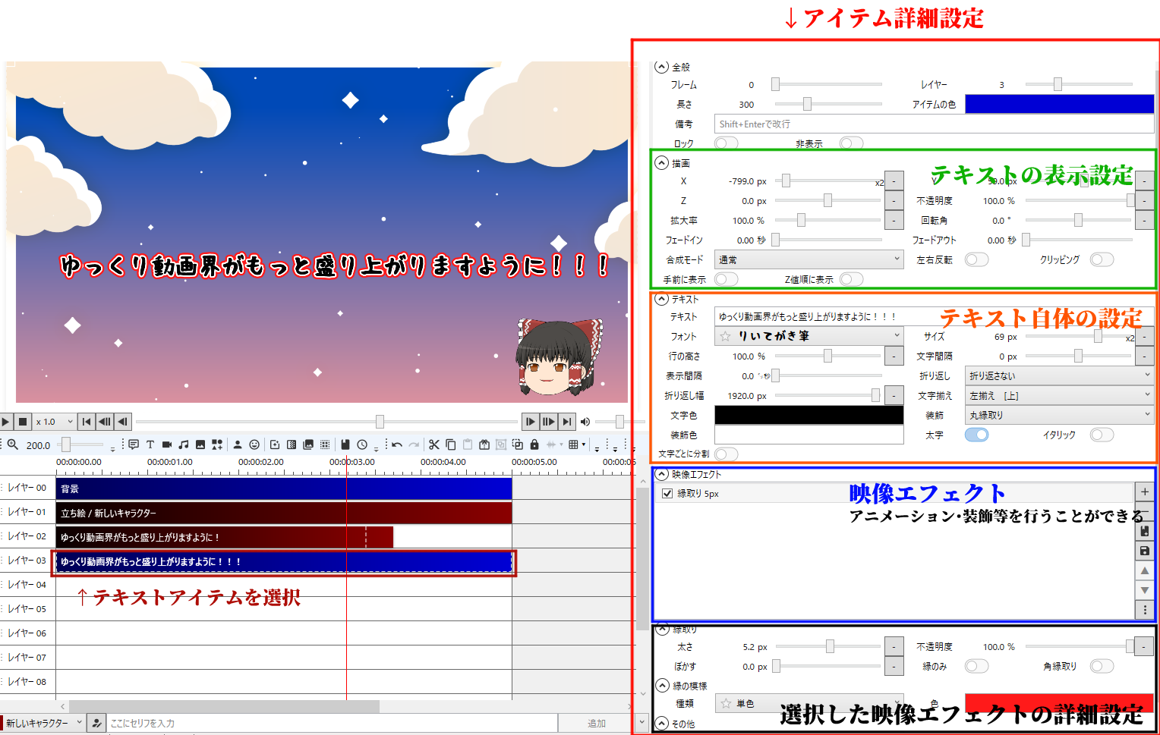This screenshot has width=1160, height=735.
Task: Undo with the back arrow icon
Action: [396, 444]
